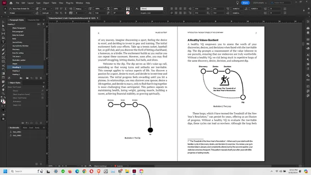The image size is (311, 175).
Task: Click the align left paragraph icon
Action: pyautogui.click(x=172, y=9)
